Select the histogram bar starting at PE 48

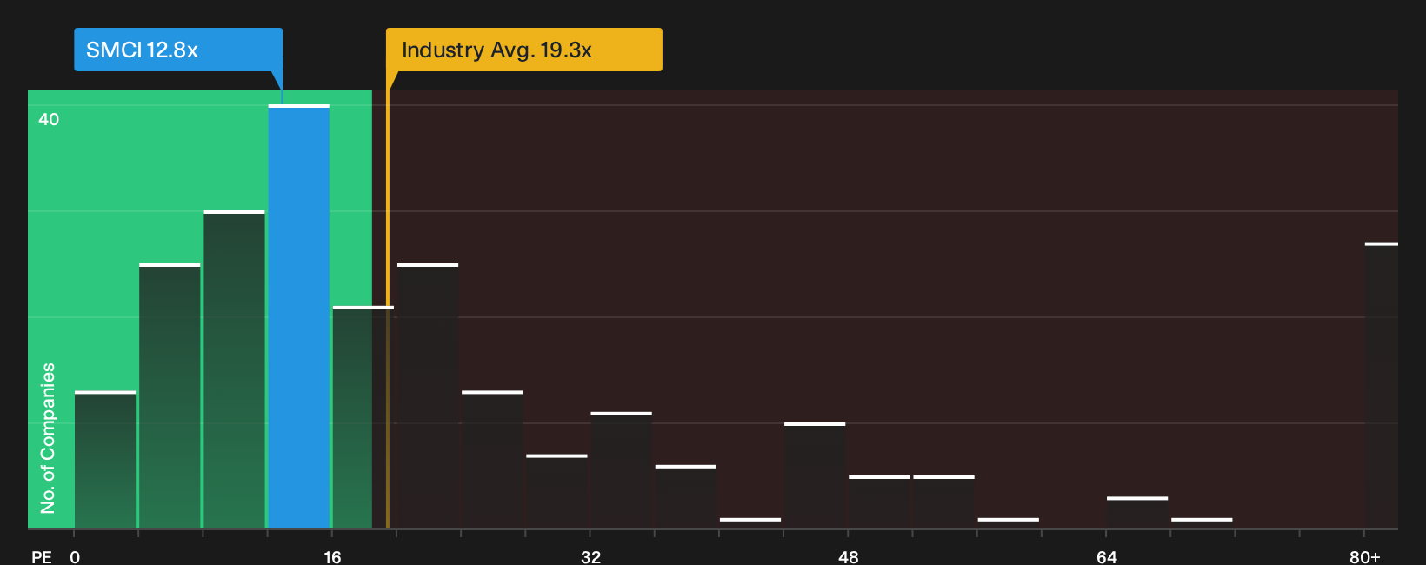[879, 502]
